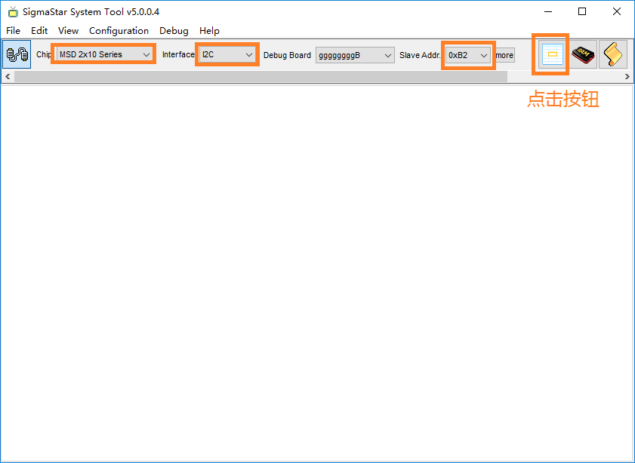Open the Debug Board dropdown

(x=355, y=55)
